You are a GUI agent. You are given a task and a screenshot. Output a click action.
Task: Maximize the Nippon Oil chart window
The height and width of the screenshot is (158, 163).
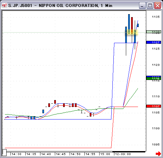(150, 5)
